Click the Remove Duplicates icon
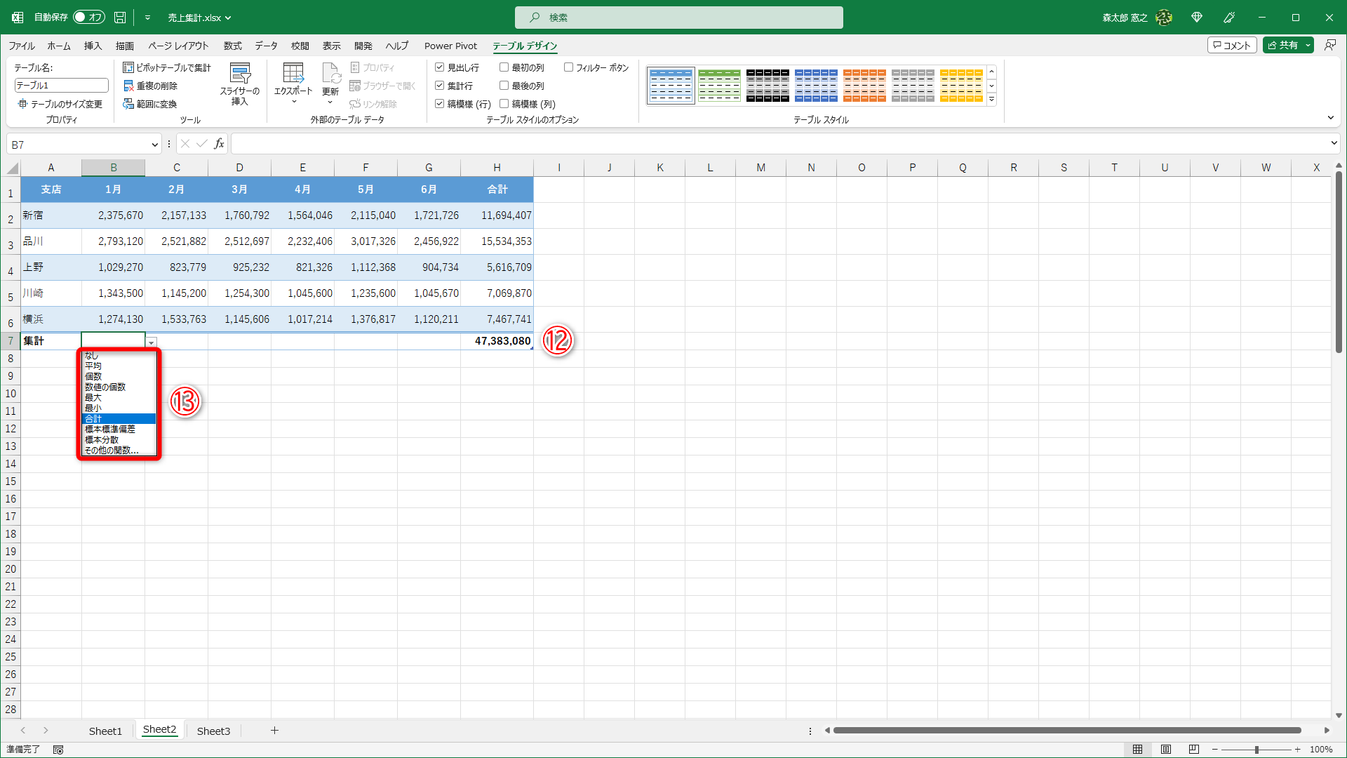Screen dimensions: 1347x758 (128, 86)
